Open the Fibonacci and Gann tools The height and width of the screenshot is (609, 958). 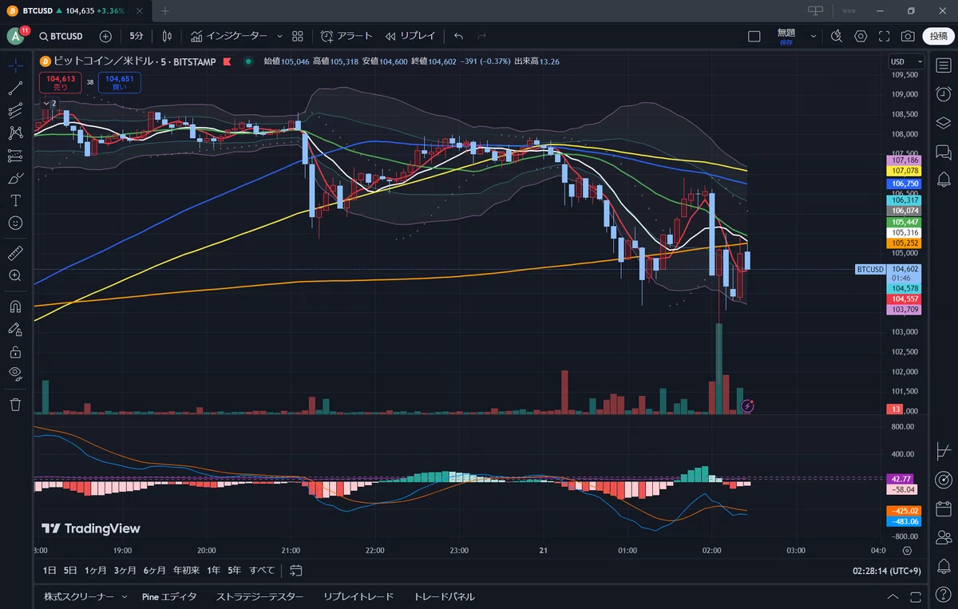coord(15,111)
